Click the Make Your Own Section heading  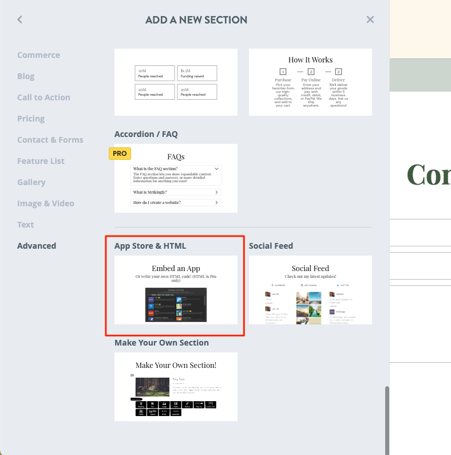click(162, 343)
